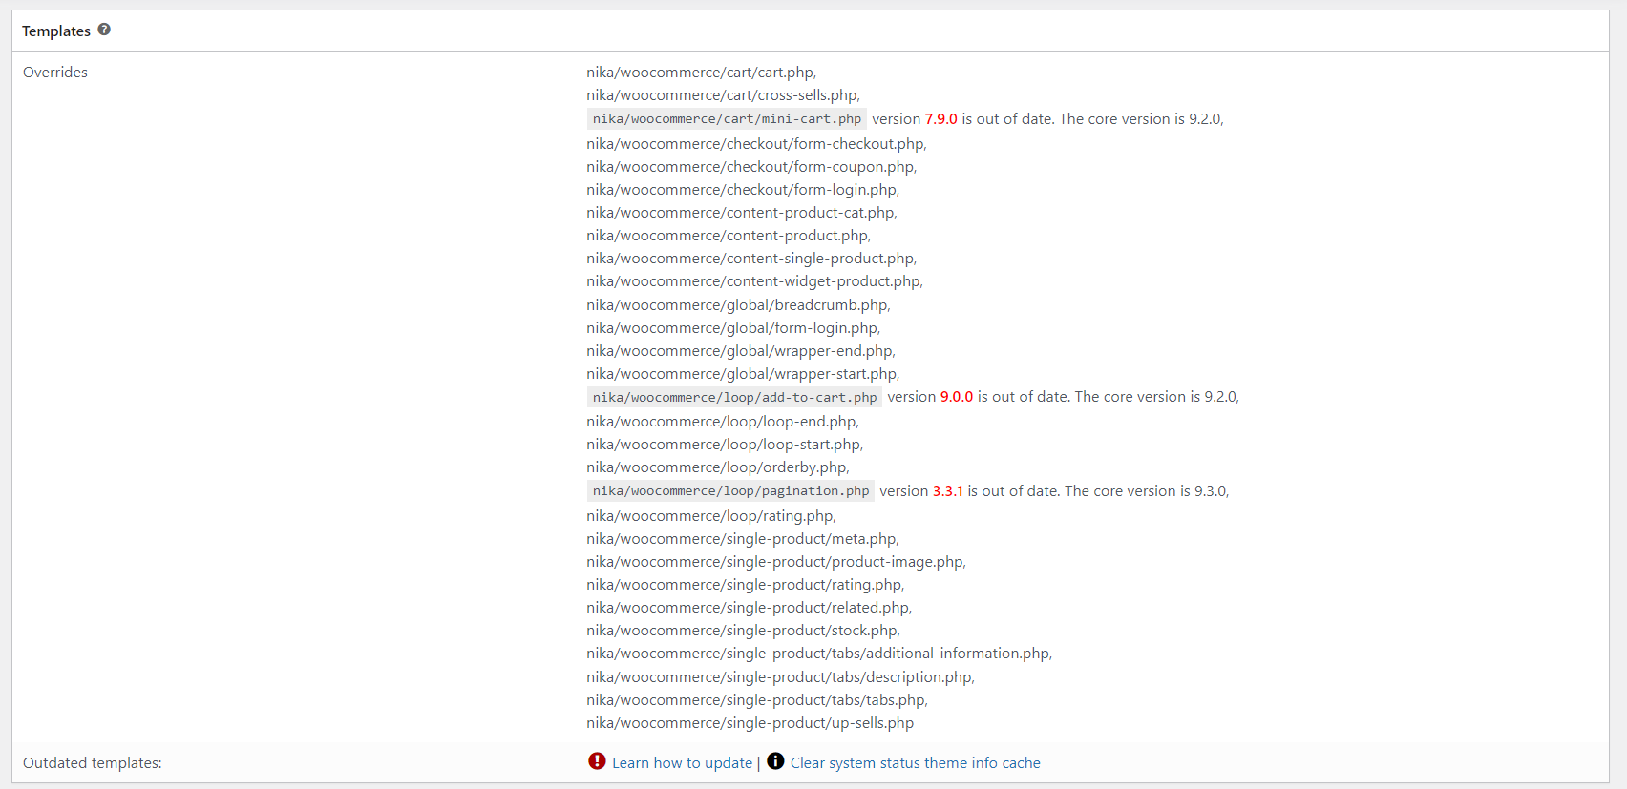Select single-product/stock.php entry
The image size is (1627, 789).
pyautogui.click(x=744, y=631)
